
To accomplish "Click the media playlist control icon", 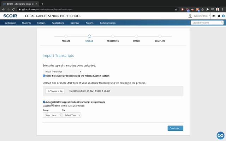I will point(213,10).
